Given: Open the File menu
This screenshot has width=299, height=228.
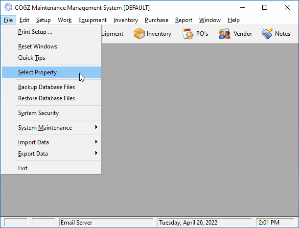Looking at the screenshot, I should point(8,20).
